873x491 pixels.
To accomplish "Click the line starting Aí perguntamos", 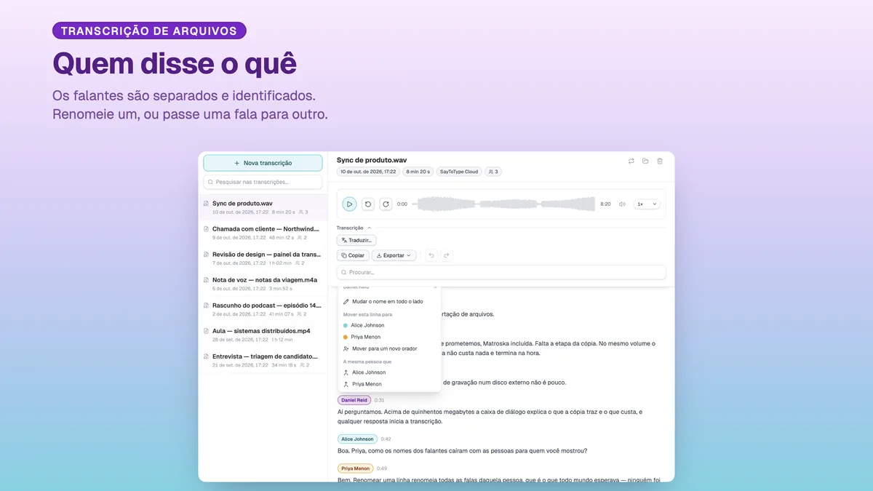I will pyautogui.click(x=490, y=417).
